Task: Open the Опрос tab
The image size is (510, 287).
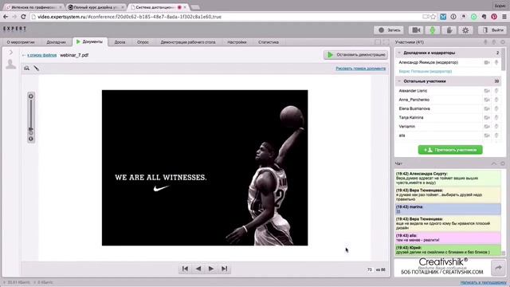Action: (x=143, y=42)
